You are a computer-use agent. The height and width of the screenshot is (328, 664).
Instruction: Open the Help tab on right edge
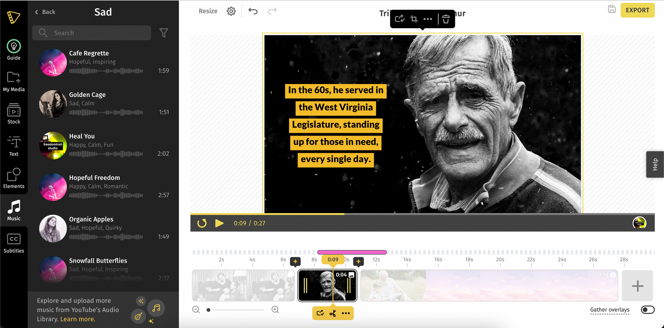tap(655, 164)
